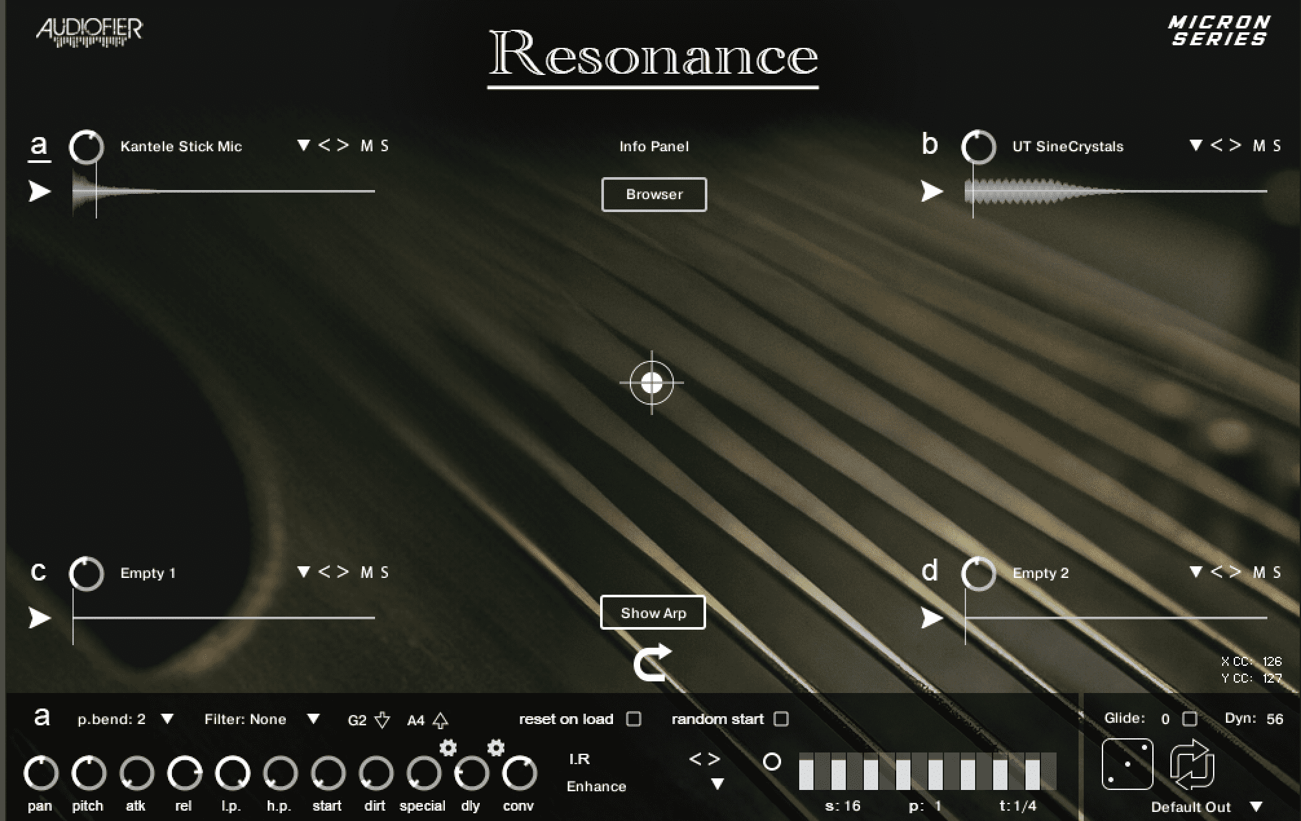Click the Show Arp button
Viewport: 1301px width, 821px height.
[x=652, y=612]
